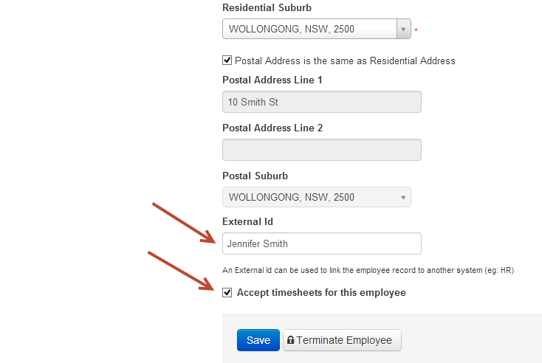Click the Postal Suburb label

(255, 176)
